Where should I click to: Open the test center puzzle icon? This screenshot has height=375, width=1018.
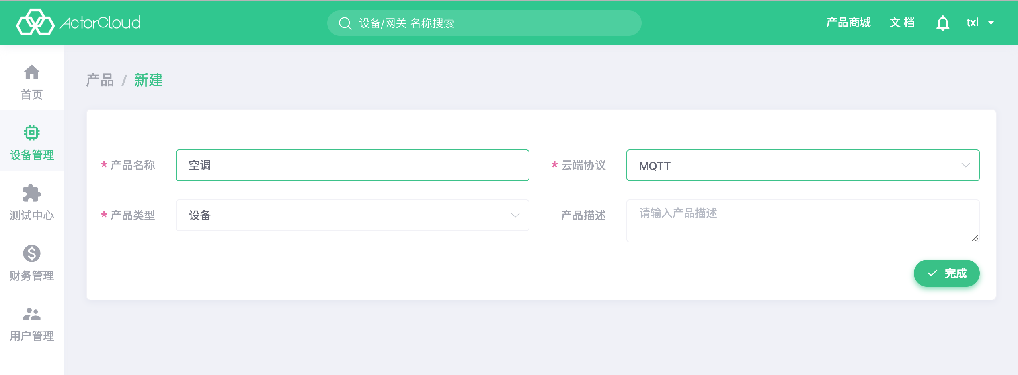click(x=31, y=193)
